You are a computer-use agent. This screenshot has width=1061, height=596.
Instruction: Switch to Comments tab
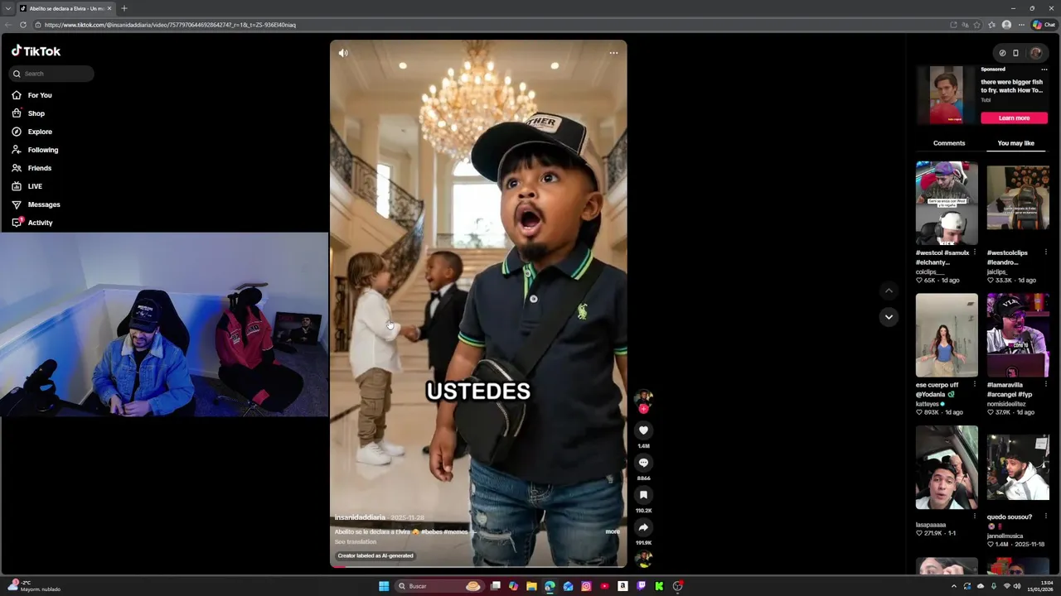click(x=949, y=143)
